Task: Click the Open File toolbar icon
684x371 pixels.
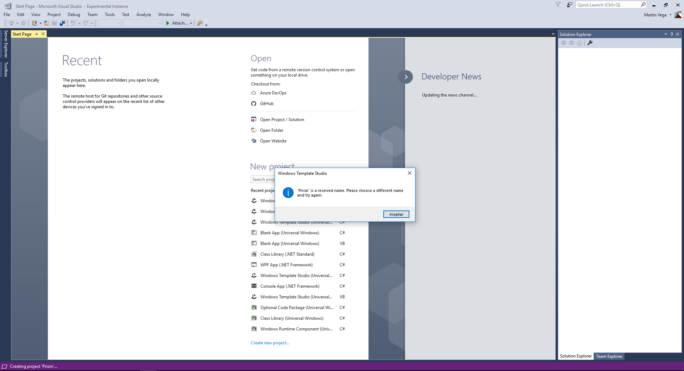Action: click(x=46, y=23)
